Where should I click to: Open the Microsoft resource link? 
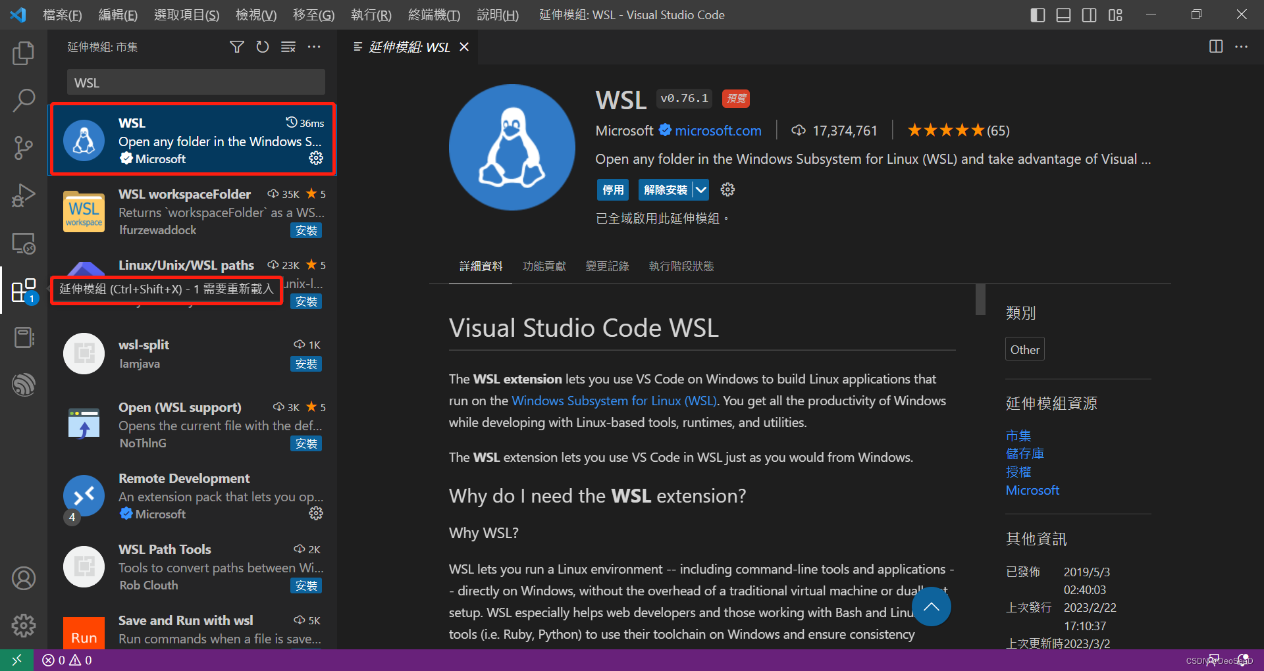tap(1032, 490)
